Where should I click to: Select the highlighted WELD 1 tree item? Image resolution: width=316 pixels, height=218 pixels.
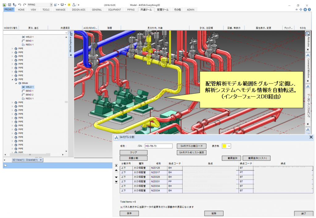point(27,87)
